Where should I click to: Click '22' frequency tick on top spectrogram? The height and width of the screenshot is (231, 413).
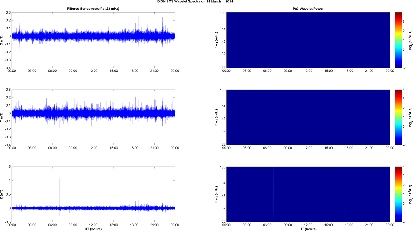224,67
